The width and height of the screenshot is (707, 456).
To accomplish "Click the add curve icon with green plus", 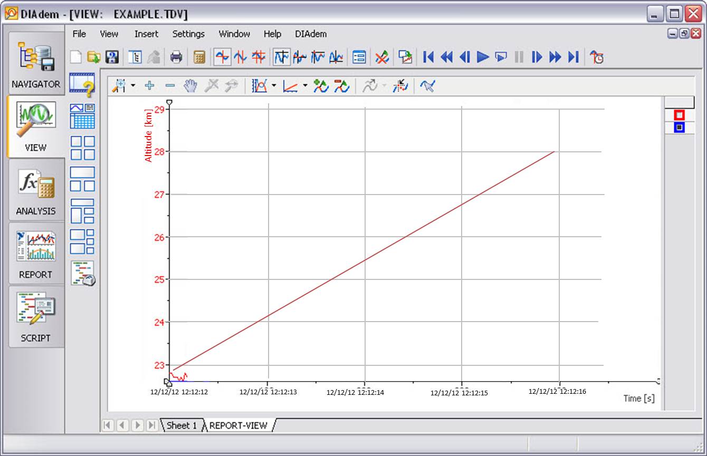I will [x=321, y=86].
